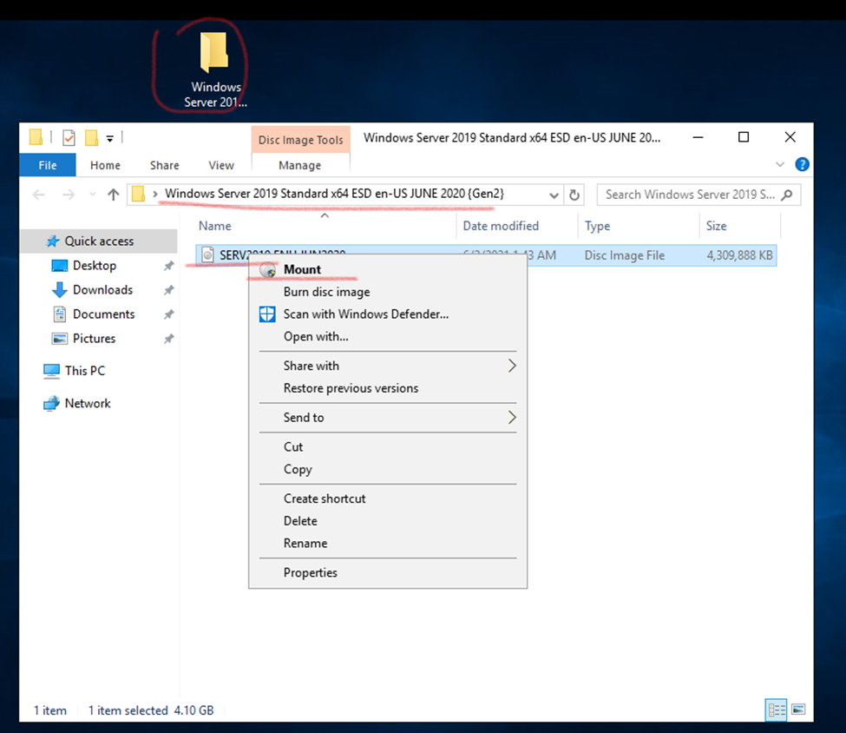Open the Manage tab under Disc Image Tools
The image size is (846, 733).
point(299,165)
